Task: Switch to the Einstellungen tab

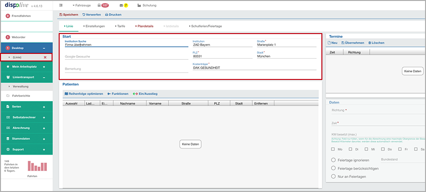Action: click(x=94, y=26)
